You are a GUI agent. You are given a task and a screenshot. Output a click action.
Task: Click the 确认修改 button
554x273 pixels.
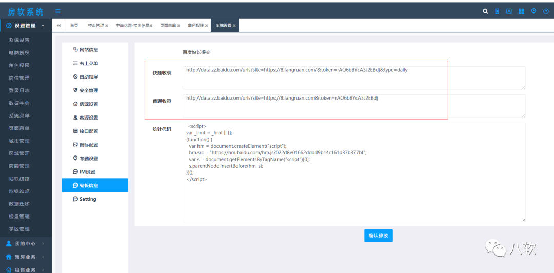click(379, 236)
